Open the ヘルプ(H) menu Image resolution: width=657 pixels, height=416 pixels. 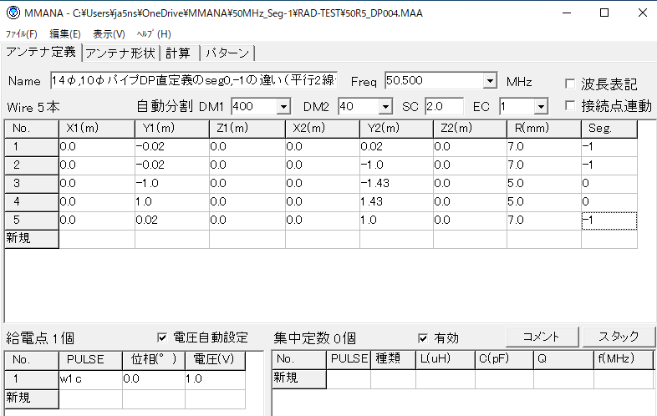pos(153,34)
